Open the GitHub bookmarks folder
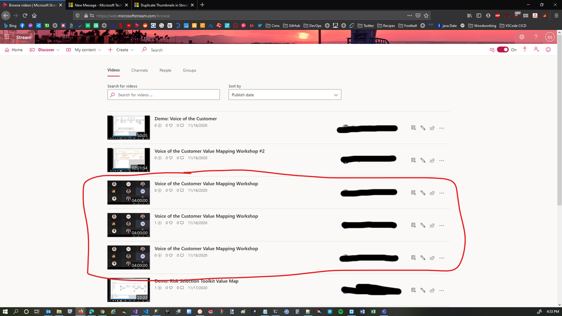The height and width of the screenshot is (316, 562). (x=291, y=25)
